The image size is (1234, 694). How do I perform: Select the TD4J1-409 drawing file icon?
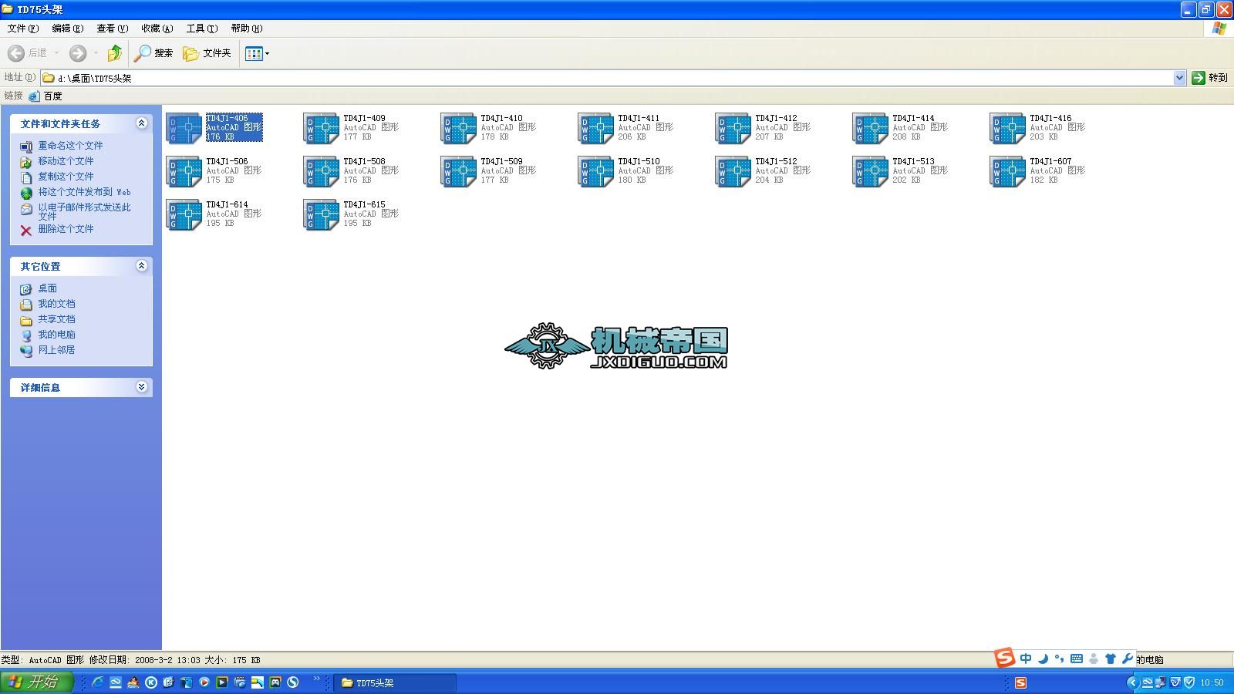(322, 129)
